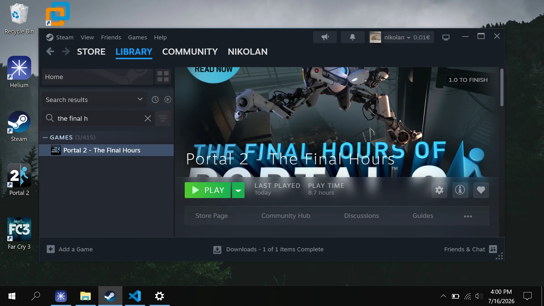Select the VMware desktop shortcut
The image size is (544, 306).
[58, 14]
